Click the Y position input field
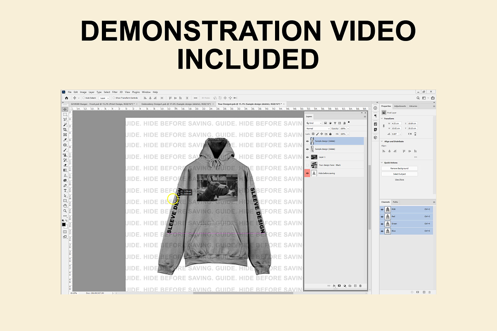 pyautogui.click(x=412, y=128)
